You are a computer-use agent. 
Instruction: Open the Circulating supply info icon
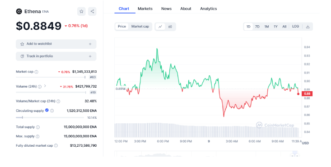click(52, 111)
